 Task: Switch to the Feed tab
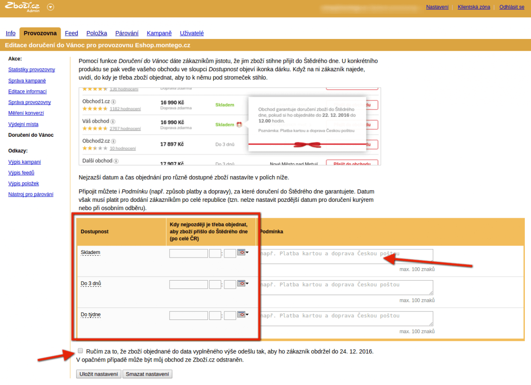pos(71,33)
